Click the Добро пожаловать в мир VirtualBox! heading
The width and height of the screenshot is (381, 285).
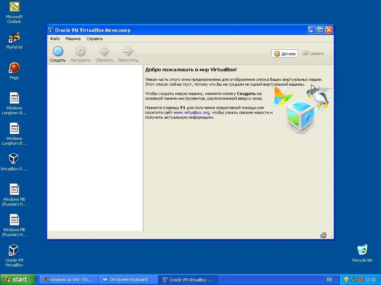(191, 69)
